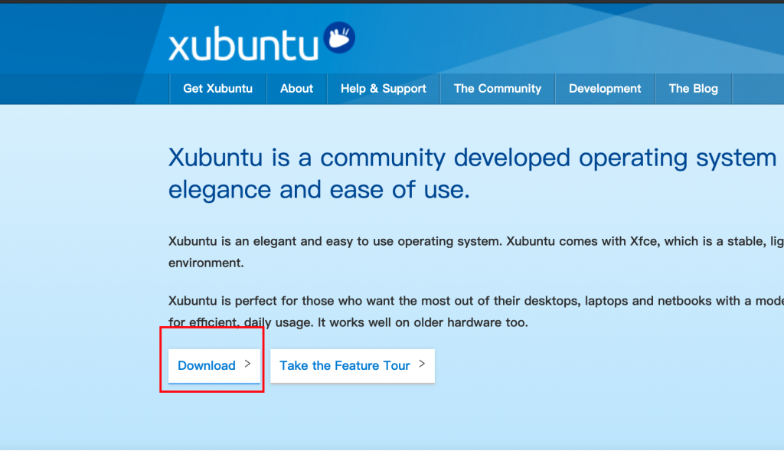The height and width of the screenshot is (464, 784).
Task: Open The Community navigation item
Action: pos(498,89)
